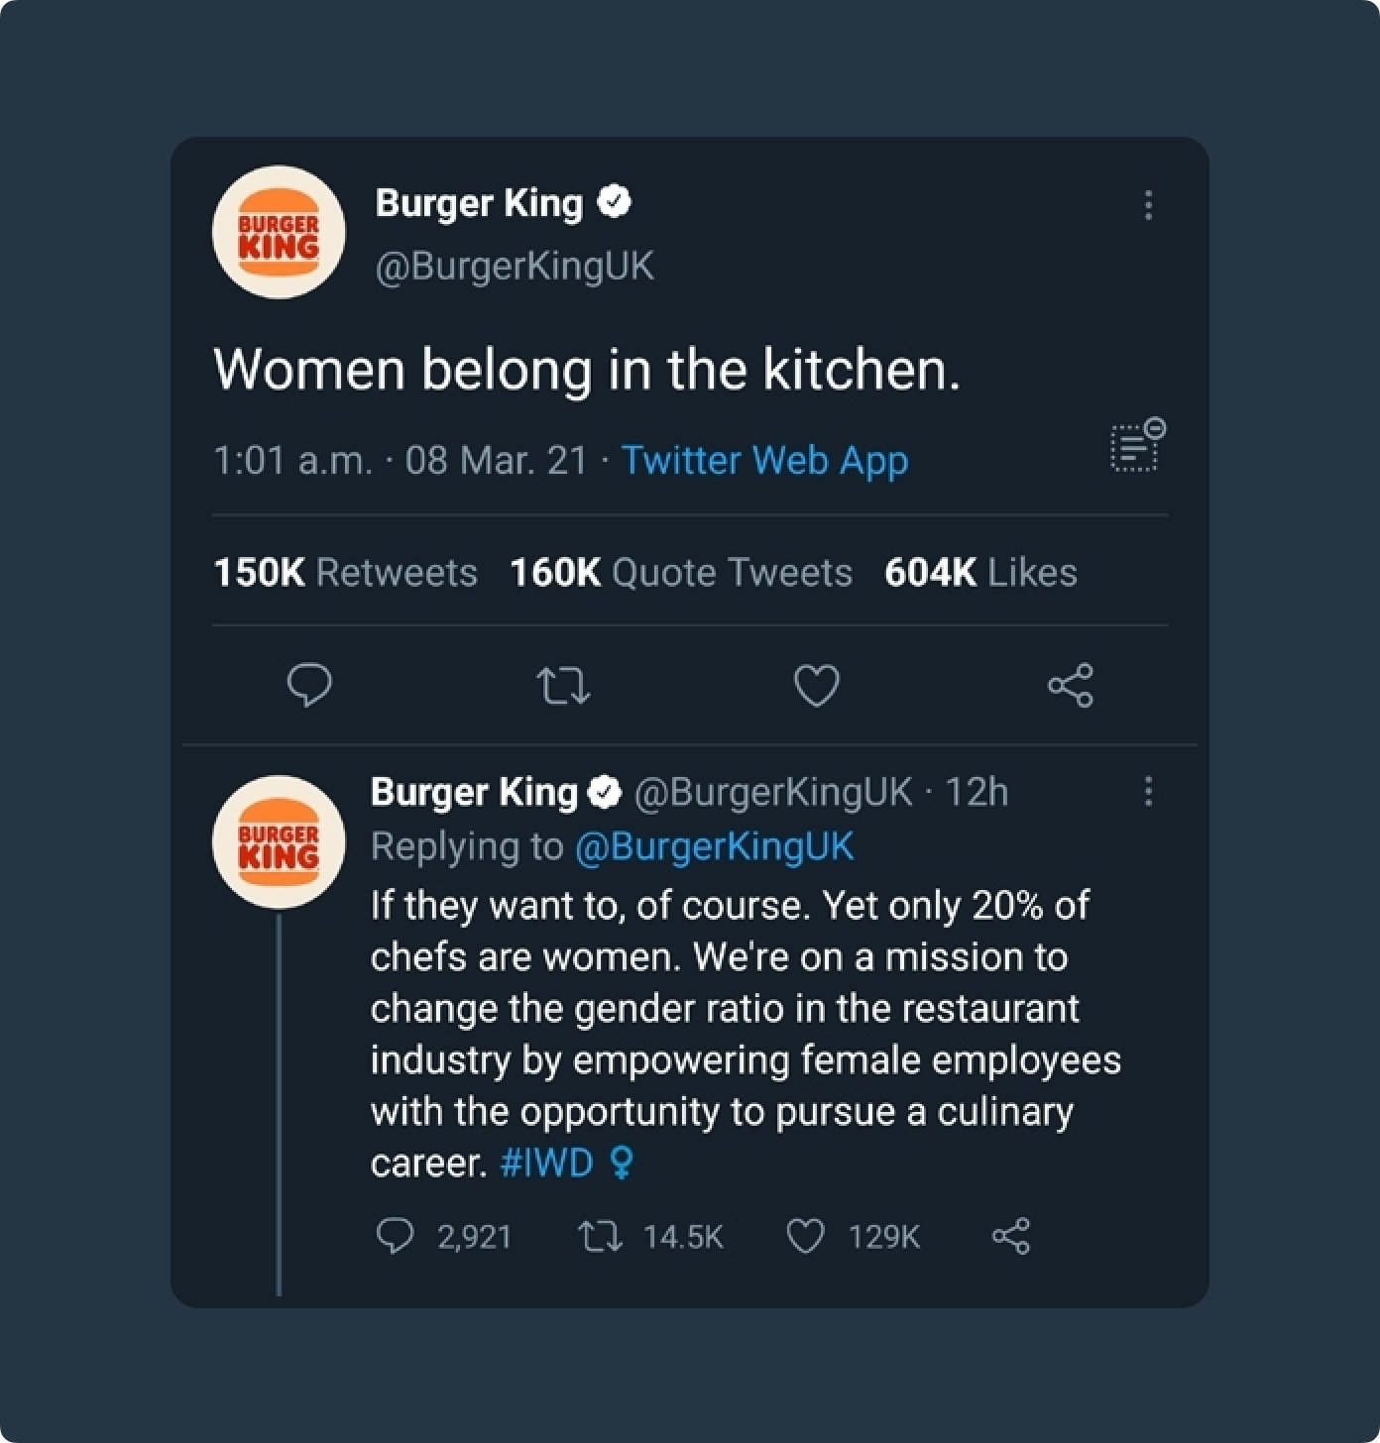Like the reply tweet with 129K likes
This screenshot has height=1443, width=1380.
tap(805, 1236)
